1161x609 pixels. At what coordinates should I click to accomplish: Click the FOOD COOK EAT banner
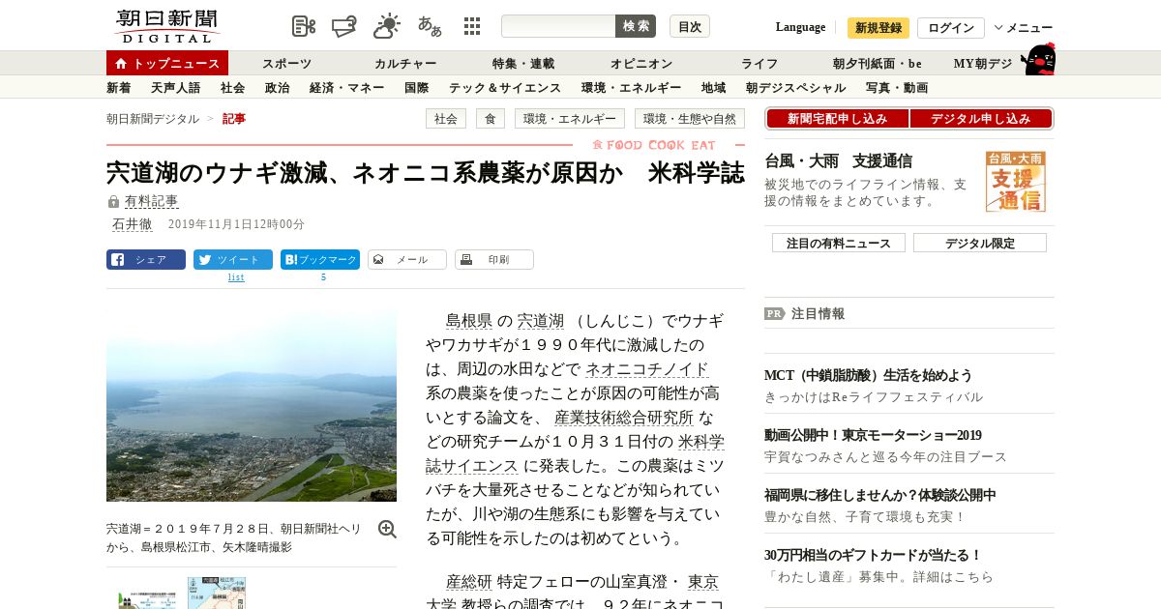[654, 145]
